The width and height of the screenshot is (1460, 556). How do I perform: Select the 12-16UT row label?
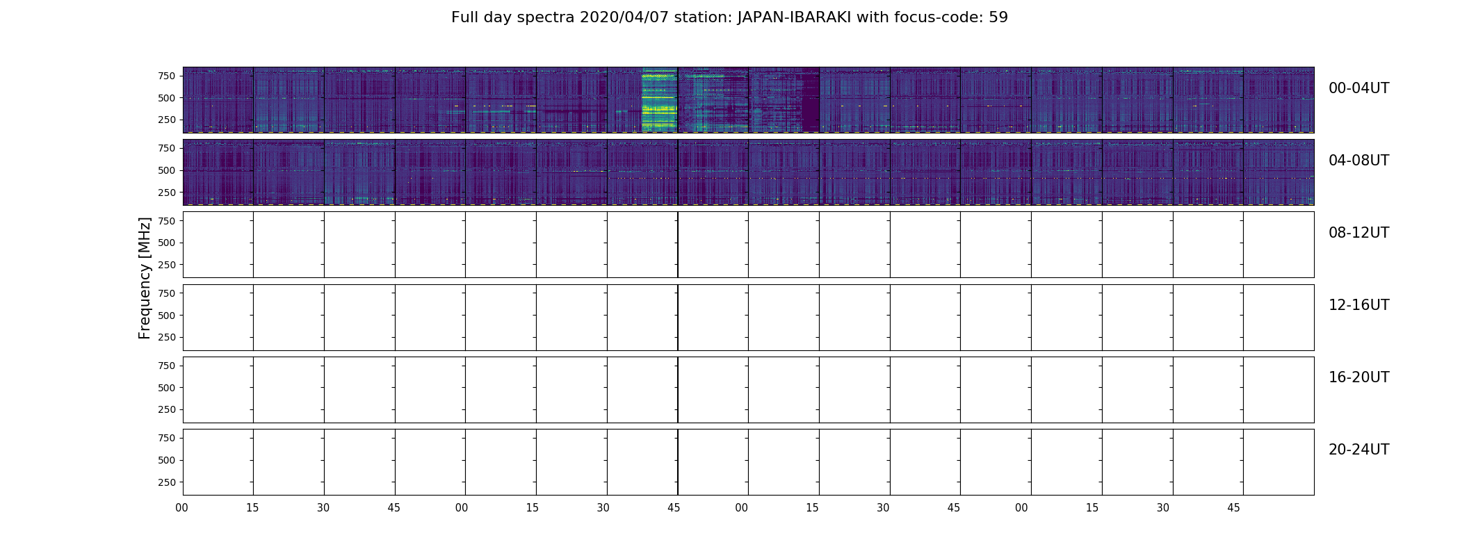pos(1358,305)
